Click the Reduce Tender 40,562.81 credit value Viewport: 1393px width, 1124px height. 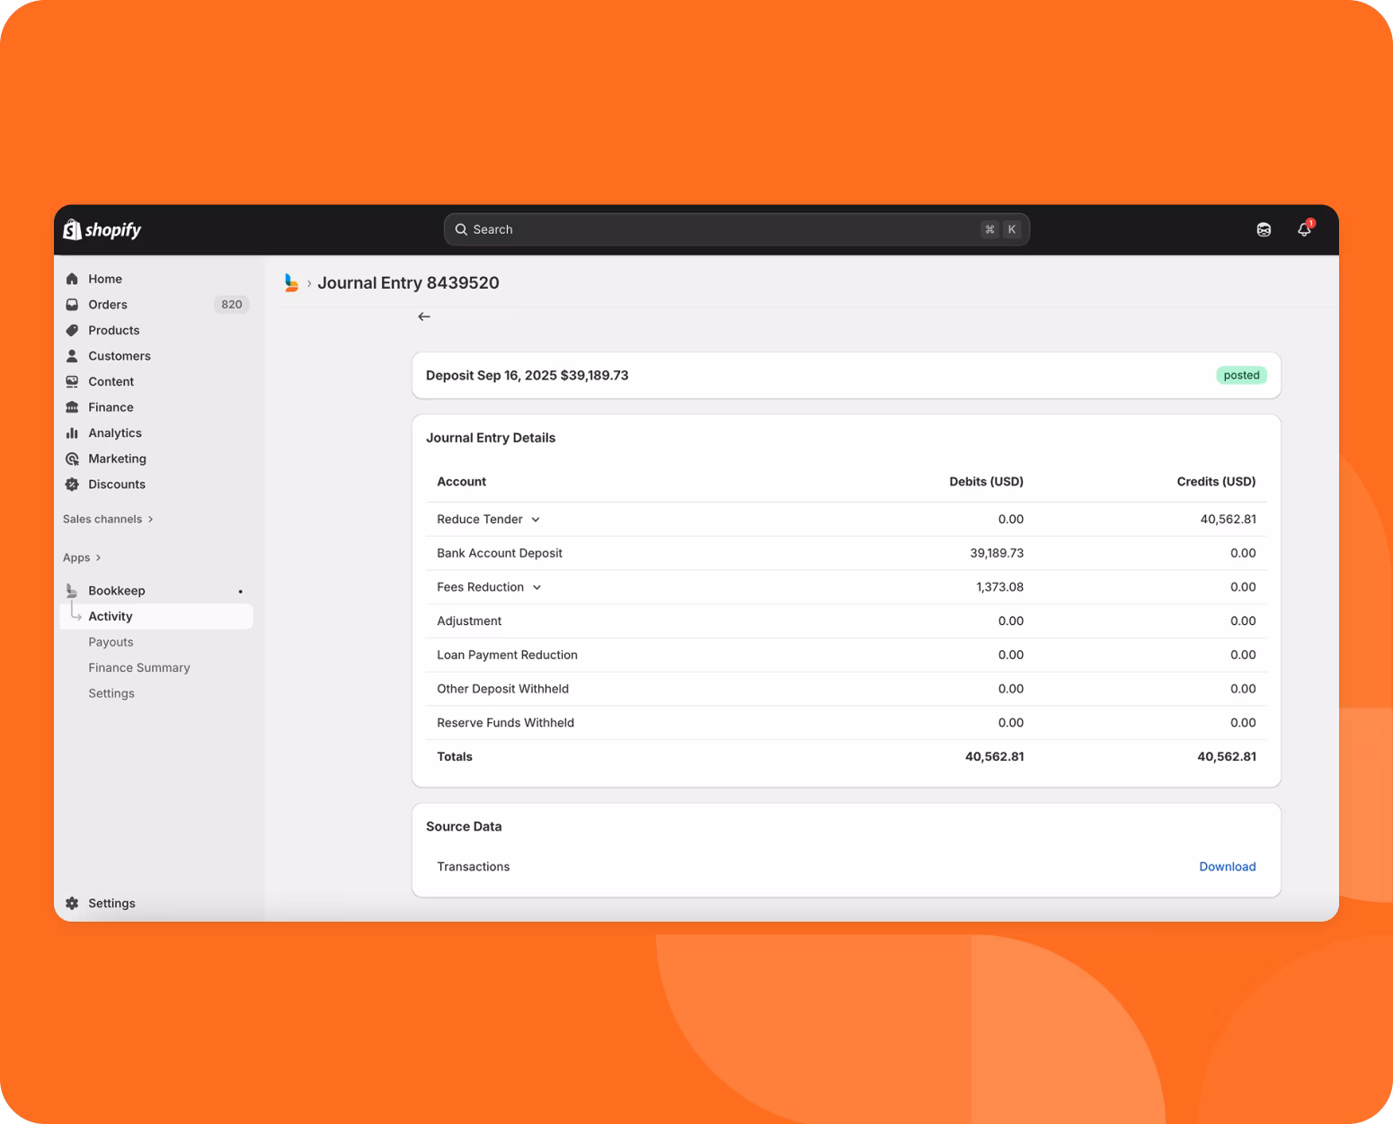click(x=1229, y=519)
